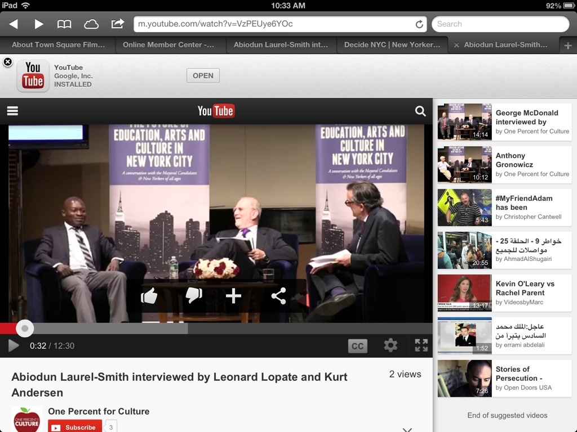Switch to Decide NYC tab
The height and width of the screenshot is (432, 577).
[x=392, y=45]
